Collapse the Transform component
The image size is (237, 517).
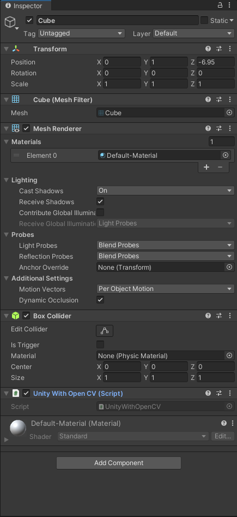6,49
